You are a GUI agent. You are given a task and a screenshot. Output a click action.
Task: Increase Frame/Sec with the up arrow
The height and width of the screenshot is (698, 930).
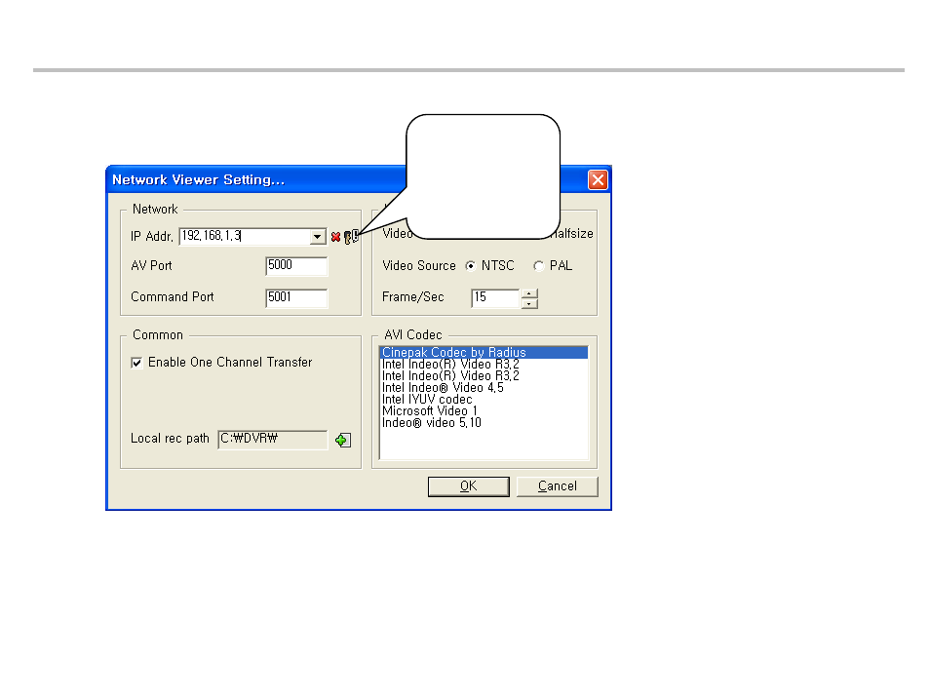point(529,293)
